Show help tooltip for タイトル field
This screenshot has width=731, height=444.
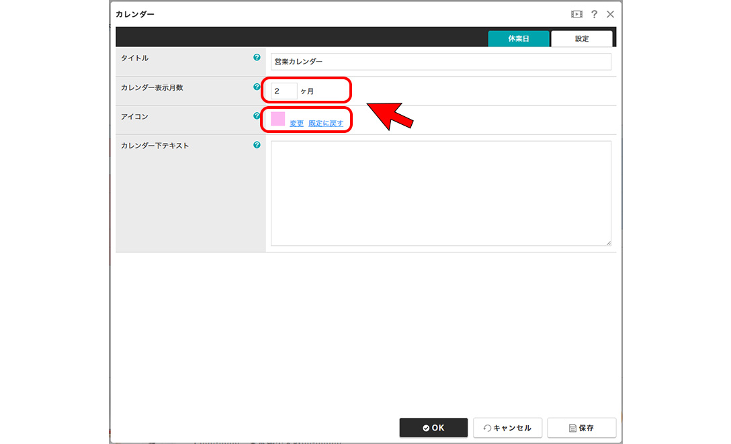coord(257,58)
